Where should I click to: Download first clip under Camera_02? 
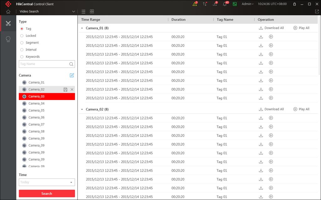(261, 118)
